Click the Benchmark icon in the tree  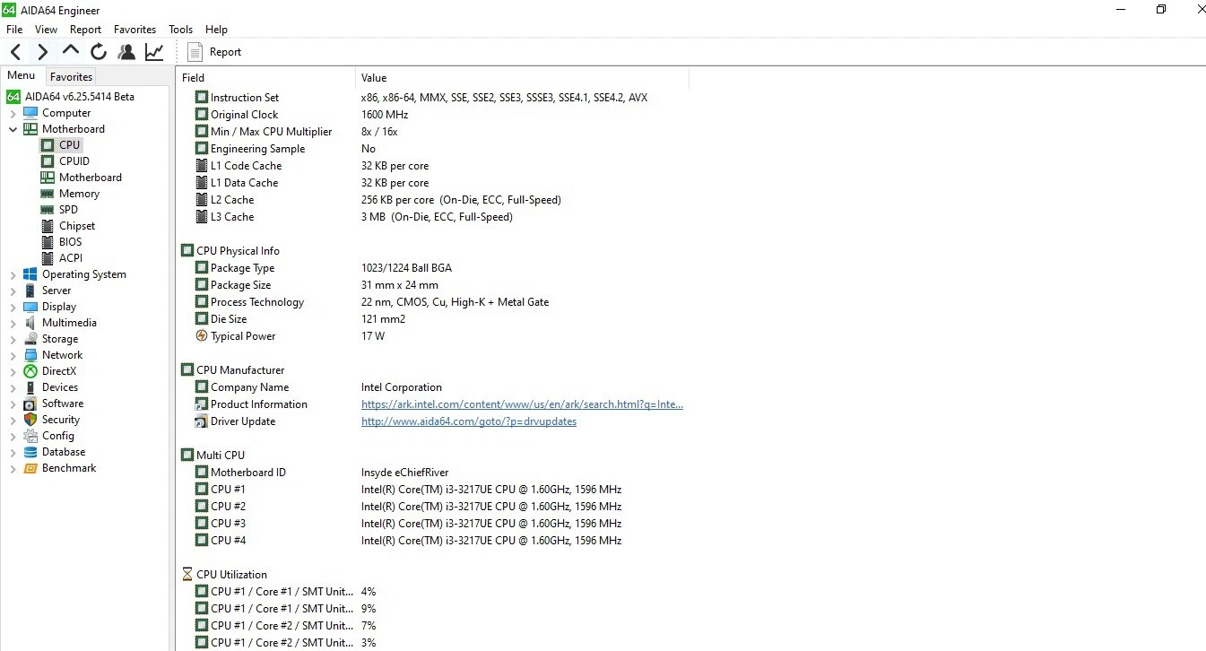(x=30, y=468)
